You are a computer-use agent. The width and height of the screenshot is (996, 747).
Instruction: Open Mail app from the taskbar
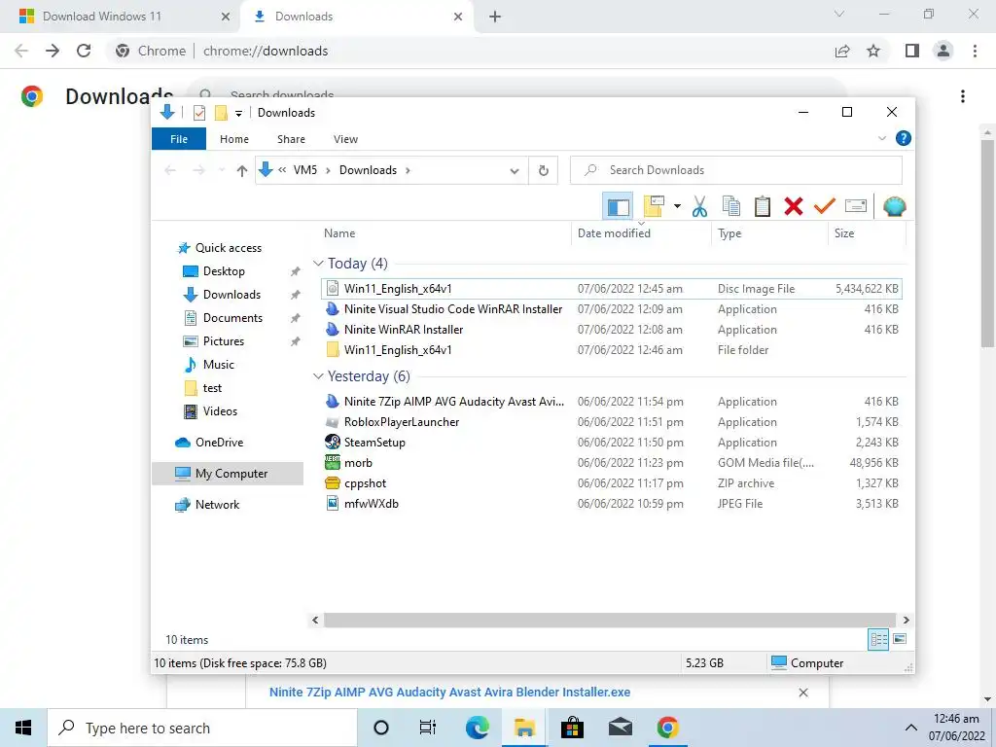(620, 728)
